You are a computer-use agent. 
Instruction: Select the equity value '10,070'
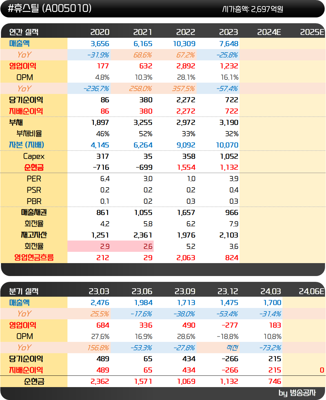tap(227, 145)
